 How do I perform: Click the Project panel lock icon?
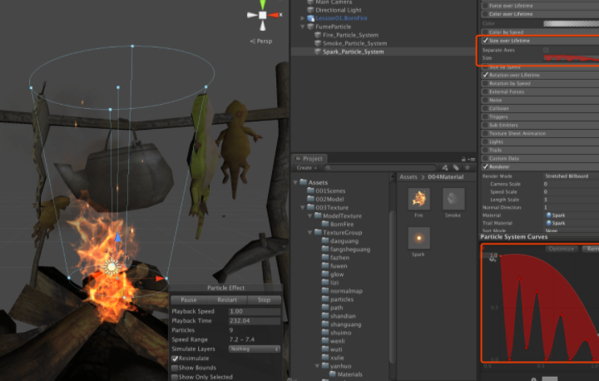point(463,160)
